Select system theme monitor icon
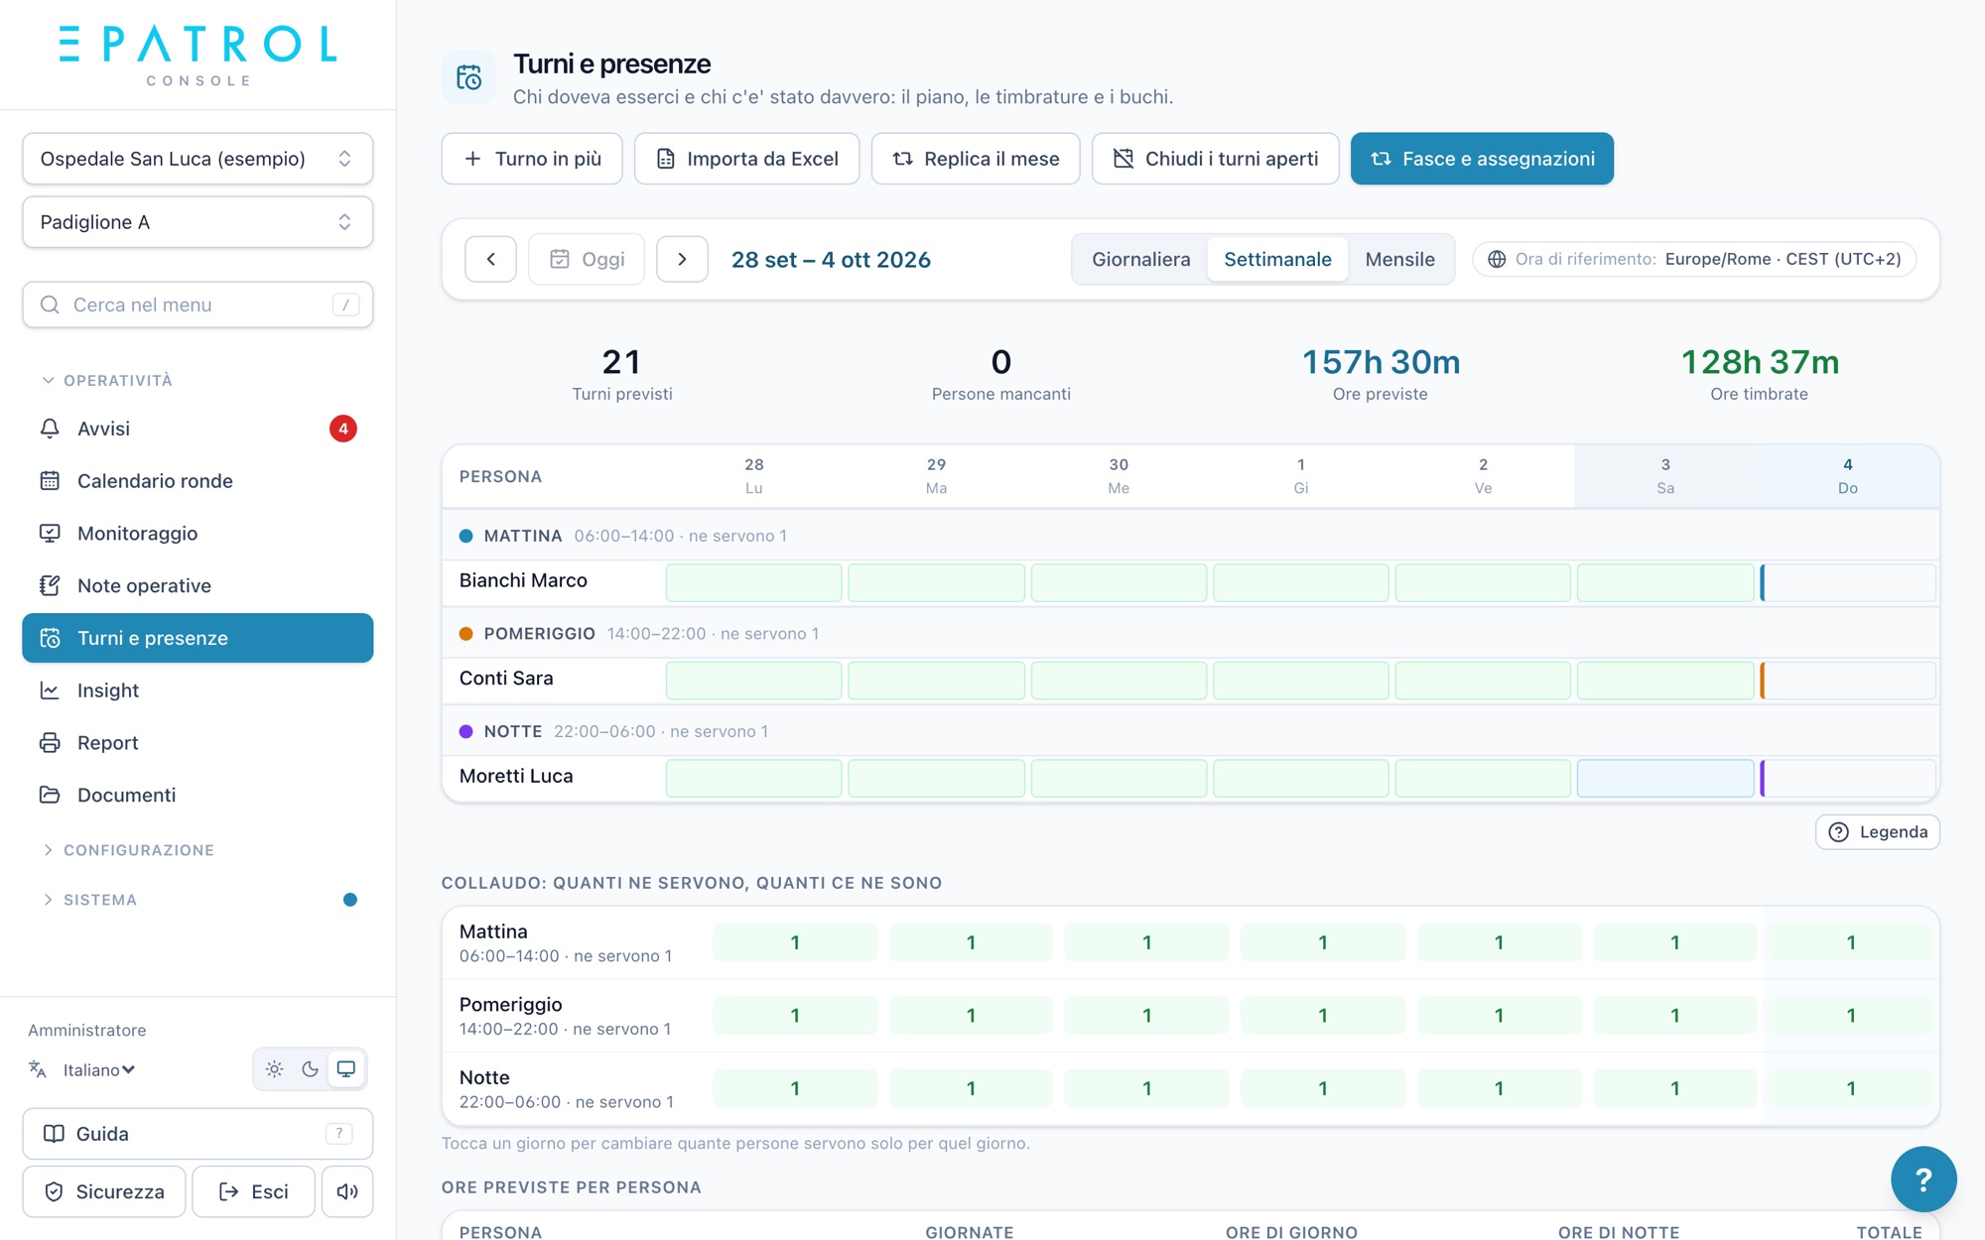Viewport: 1985px width, 1240px height. [x=346, y=1069]
